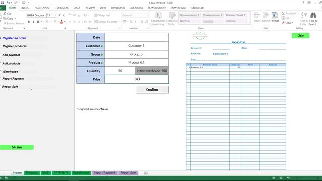This screenshot has width=322, height=181.
Task: Redo the last undone action
Action: coord(16,2)
